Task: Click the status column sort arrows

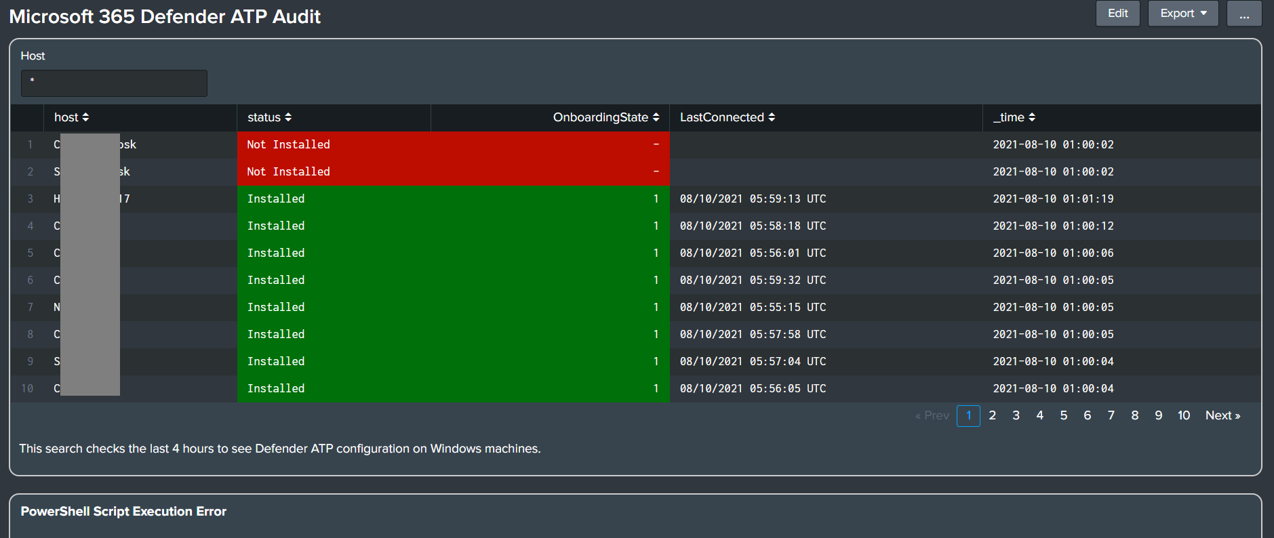Action: pyautogui.click(x=288, y=117)
